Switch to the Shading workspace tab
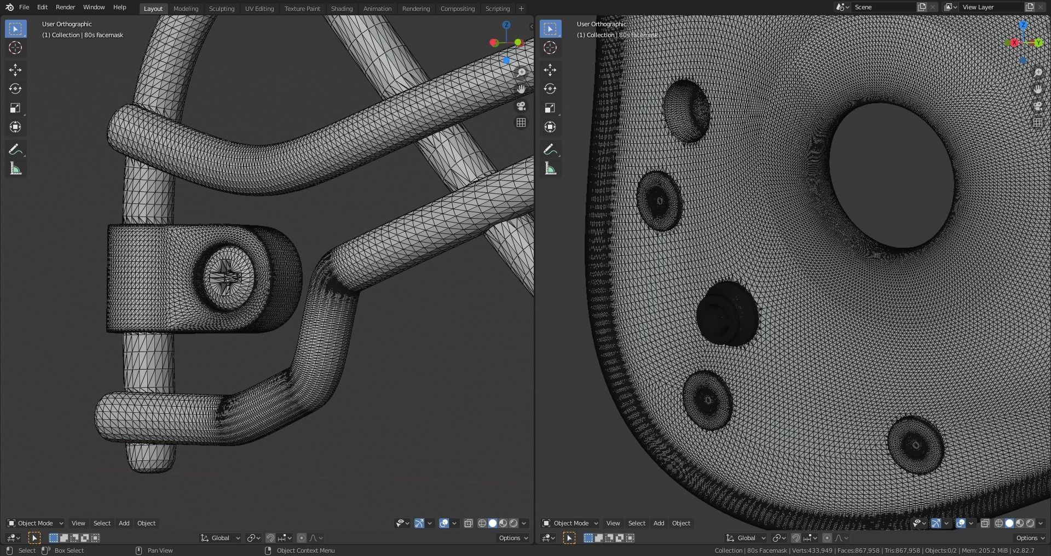The image size is (1051, 556). point(342,9)
